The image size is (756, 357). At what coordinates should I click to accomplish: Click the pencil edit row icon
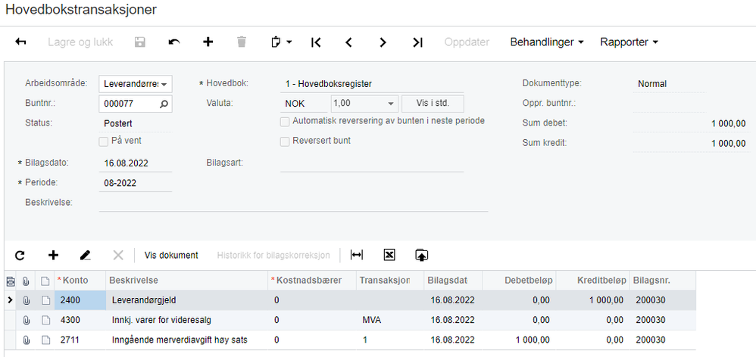tap(86, 255)
